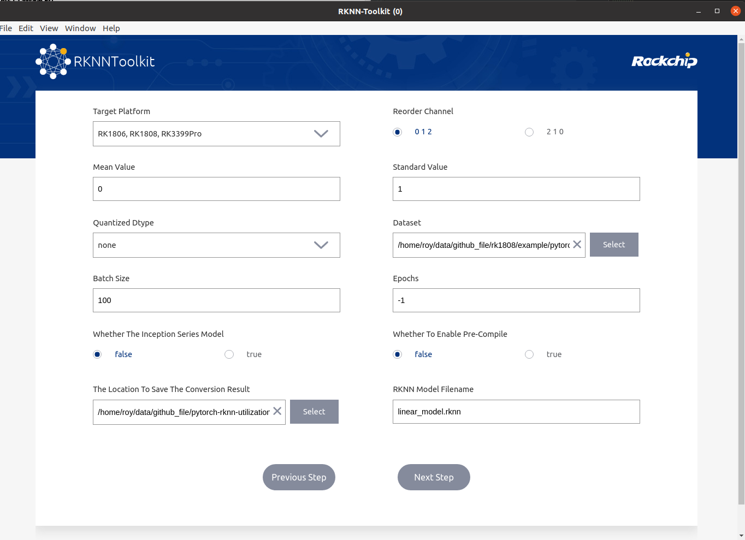Open the Quantized Dtype dropdown
Image resolution: width=745 pixels, height=540 pixels.
tap(216, 245)
